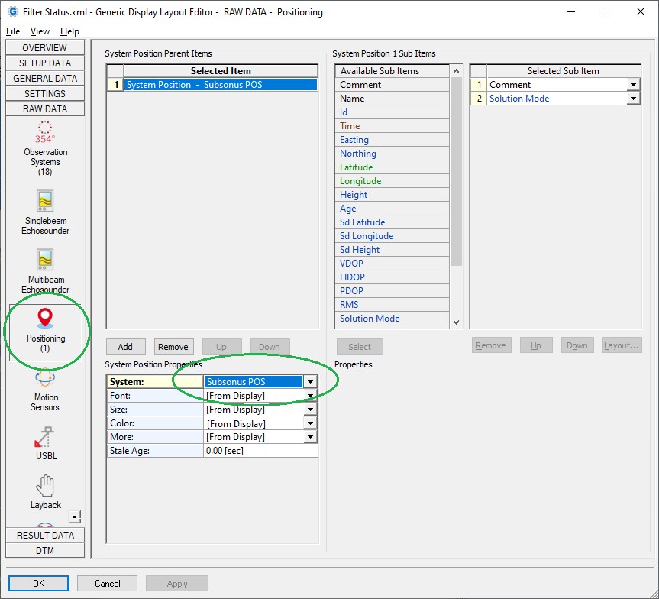Open the Motion Sensors icon
The image size is (659, 599).
[x=45, y=378]
